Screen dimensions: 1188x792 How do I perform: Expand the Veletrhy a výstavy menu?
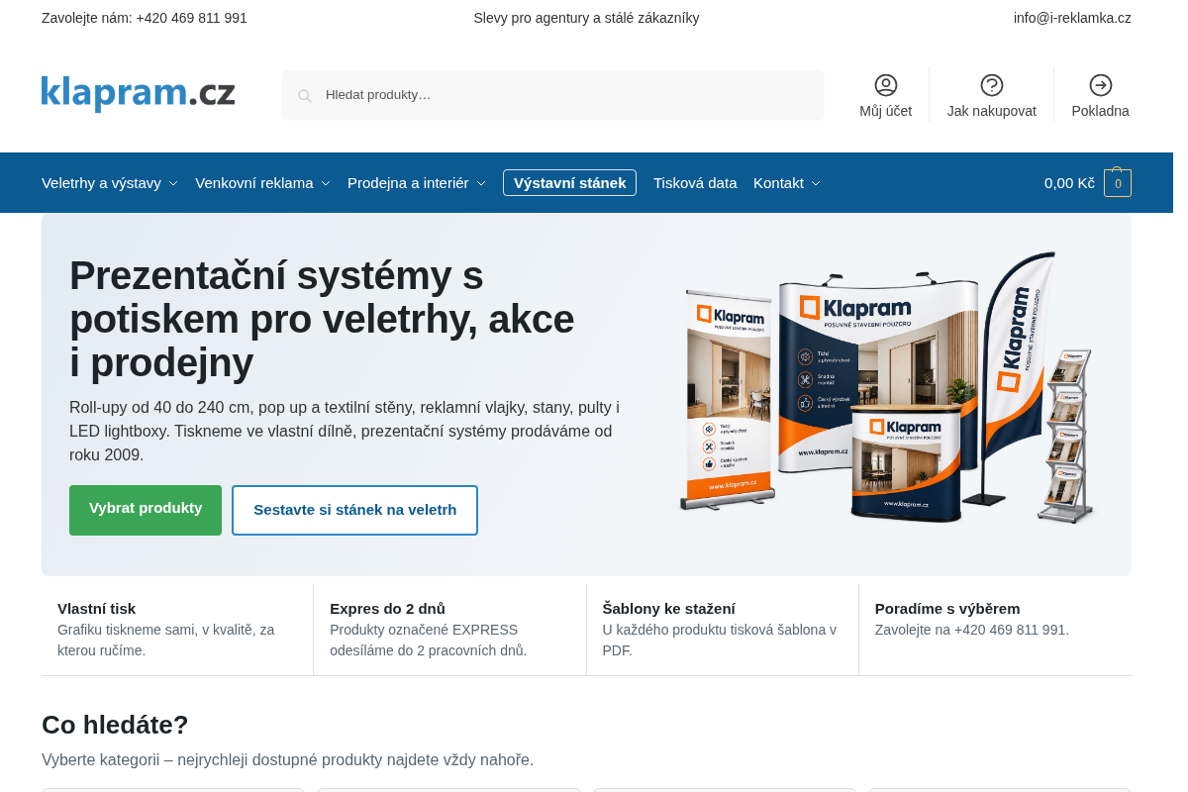(110, 183)
